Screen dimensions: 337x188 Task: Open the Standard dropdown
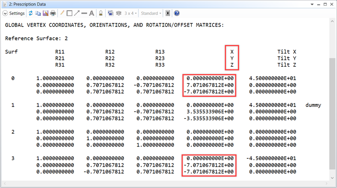tap(151, 13)
